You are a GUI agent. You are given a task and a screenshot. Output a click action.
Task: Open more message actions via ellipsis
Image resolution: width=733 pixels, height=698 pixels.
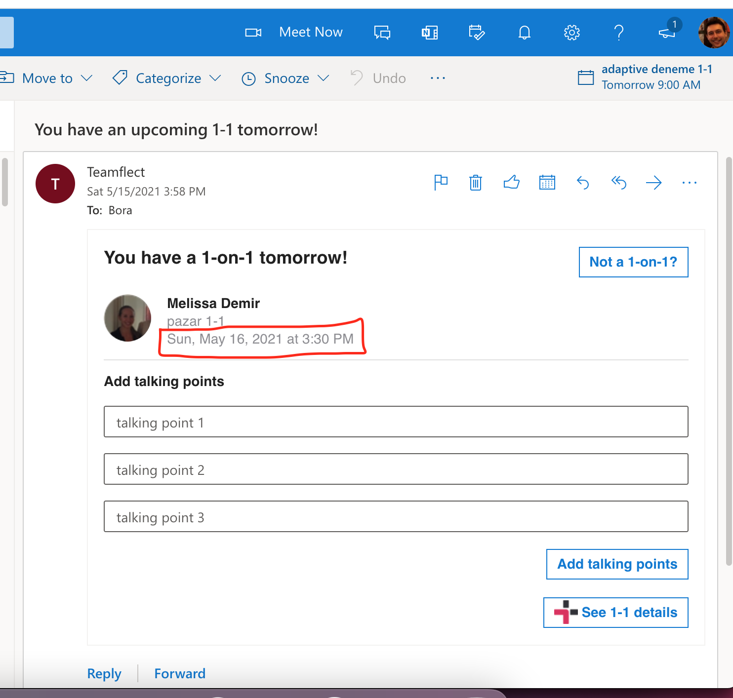point(690,182)
